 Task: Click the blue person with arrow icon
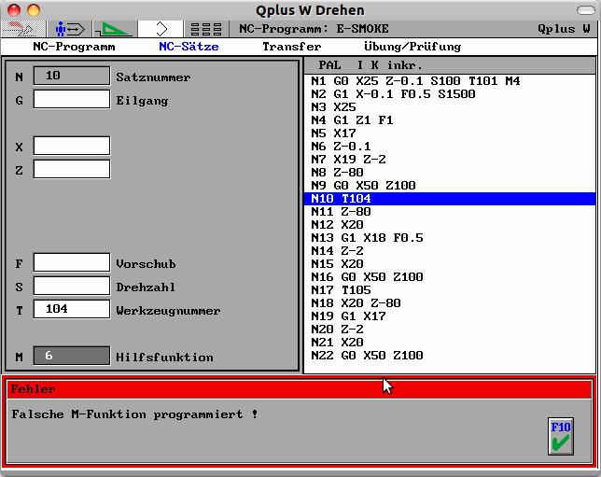[69, 29]
